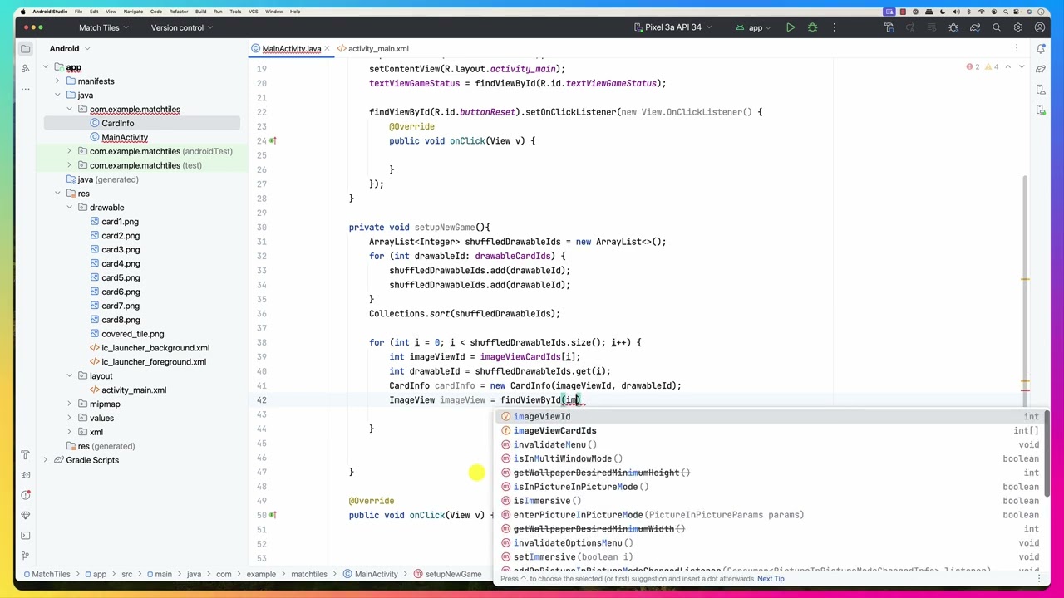Screen dimensions: 1064x598
Task: Click Next Tip link in completion popup
Action: point(771,579)
